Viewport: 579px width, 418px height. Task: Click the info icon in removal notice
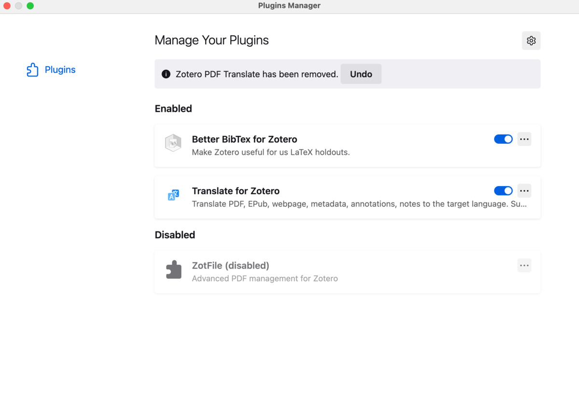pos(166,74)
